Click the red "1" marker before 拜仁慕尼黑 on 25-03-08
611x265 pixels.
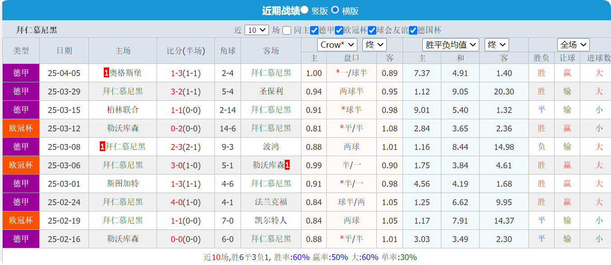pos(102,147)
